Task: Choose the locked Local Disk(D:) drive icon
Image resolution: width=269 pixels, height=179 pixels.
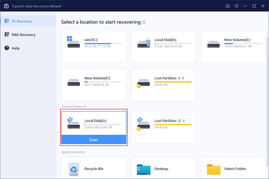Action: (143, 43)
